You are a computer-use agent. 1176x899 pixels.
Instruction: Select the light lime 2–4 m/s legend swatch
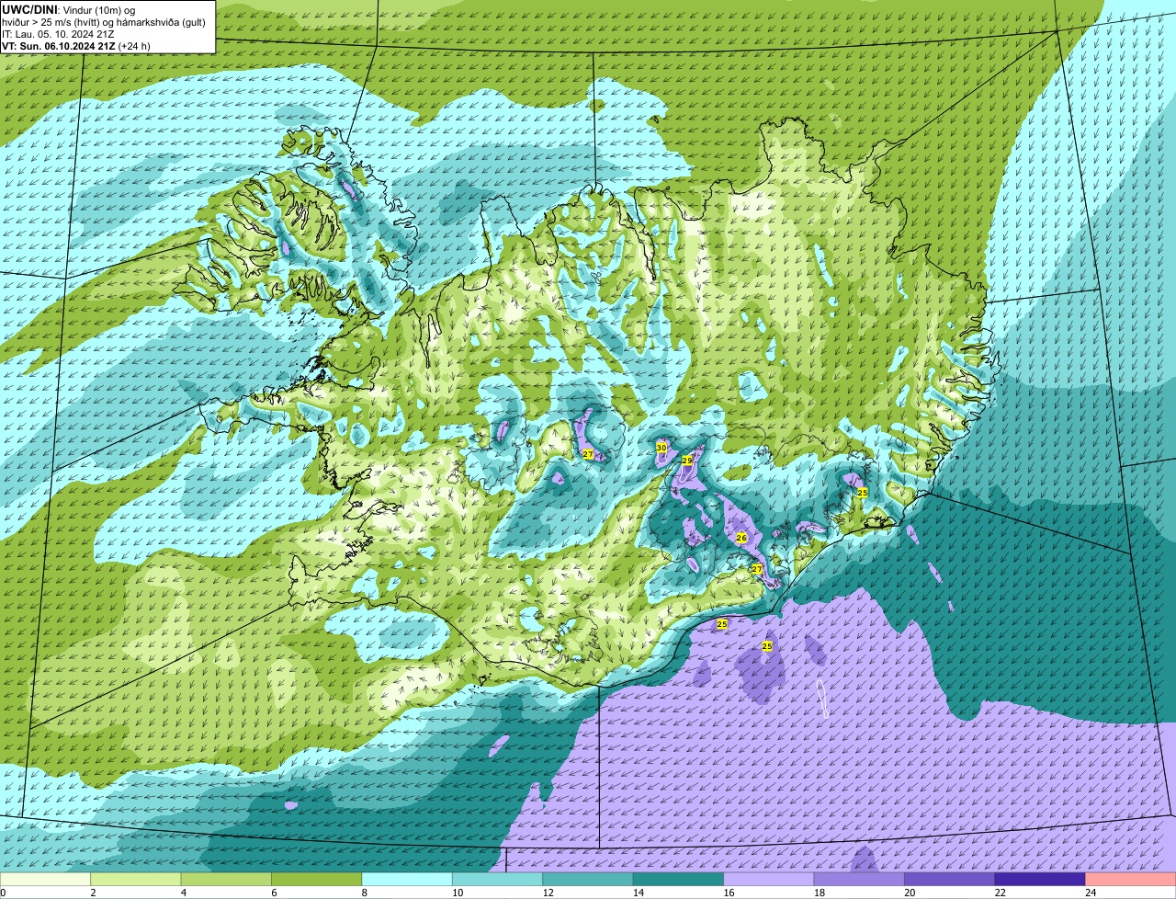(x=136, y=880)
